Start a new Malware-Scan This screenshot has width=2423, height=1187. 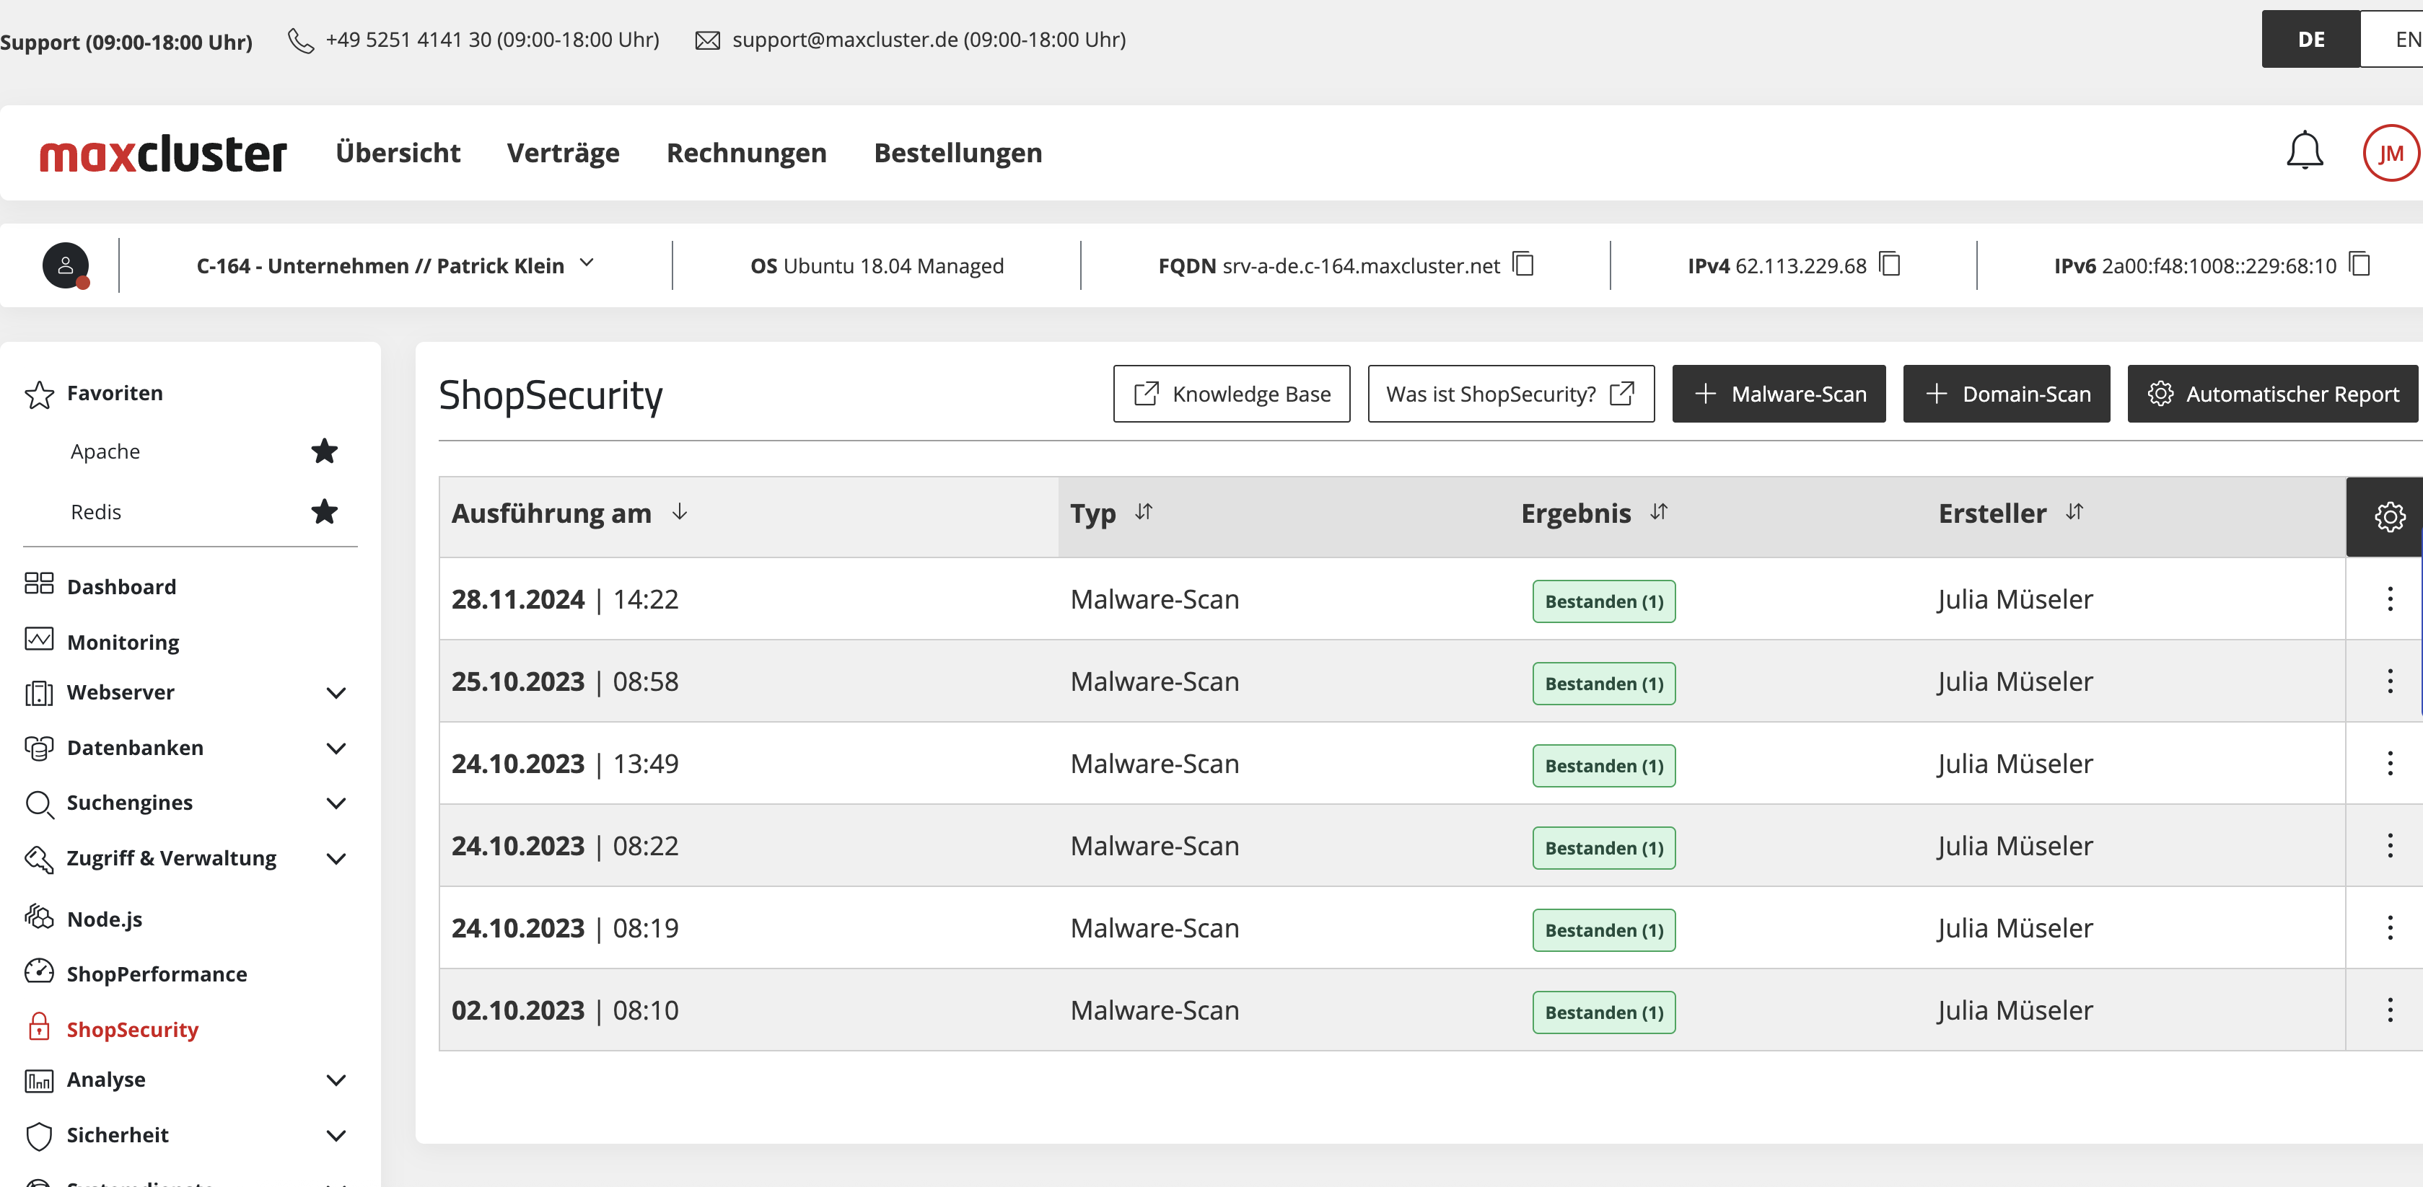[1778, 394]
